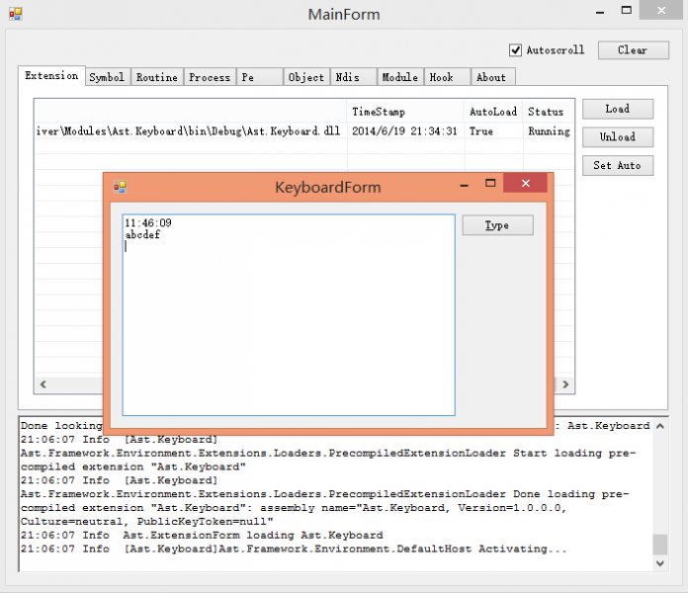Click the log line 'Ast.ExtensionForm loading Ast.Keyboard'

tap(253, 535)
